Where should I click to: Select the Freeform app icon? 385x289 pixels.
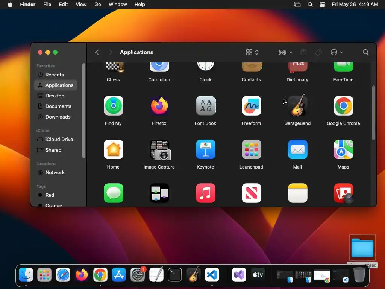click(x=251, y=106)
